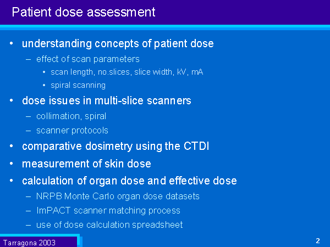This screenshot has width=330, height=247.
Task: Select the "understanding concepts of patient dose" bullet text
Action: (x=118, y=43)
